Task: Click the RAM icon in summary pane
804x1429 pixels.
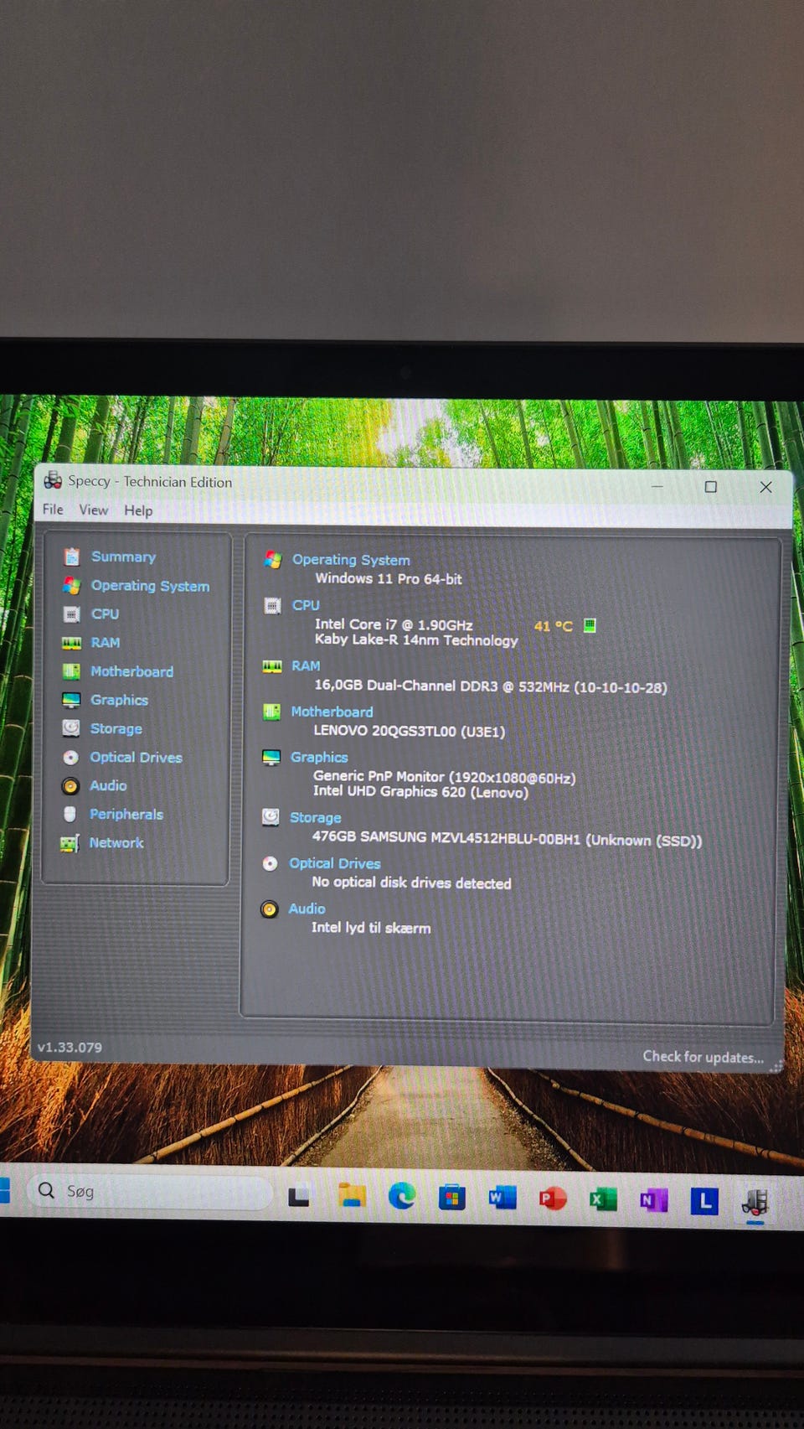Action: pyautogui.click(x=272, y=666)
